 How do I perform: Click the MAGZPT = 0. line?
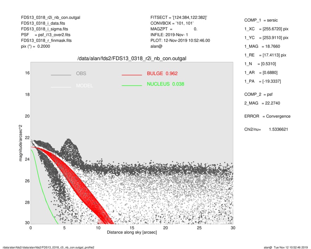click(174, 29)
